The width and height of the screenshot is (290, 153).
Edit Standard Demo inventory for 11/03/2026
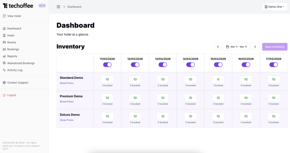107,79
